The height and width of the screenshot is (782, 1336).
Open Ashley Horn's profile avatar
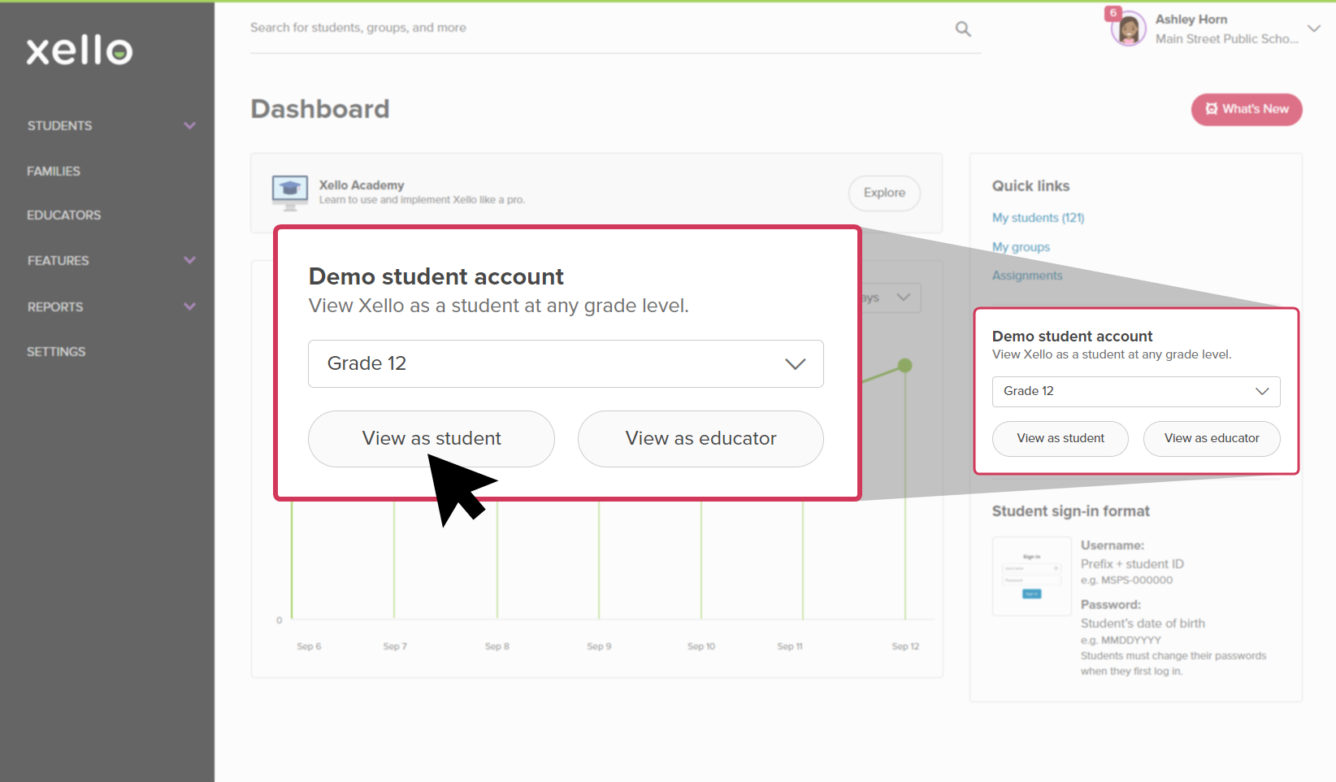coord(1128,29)
